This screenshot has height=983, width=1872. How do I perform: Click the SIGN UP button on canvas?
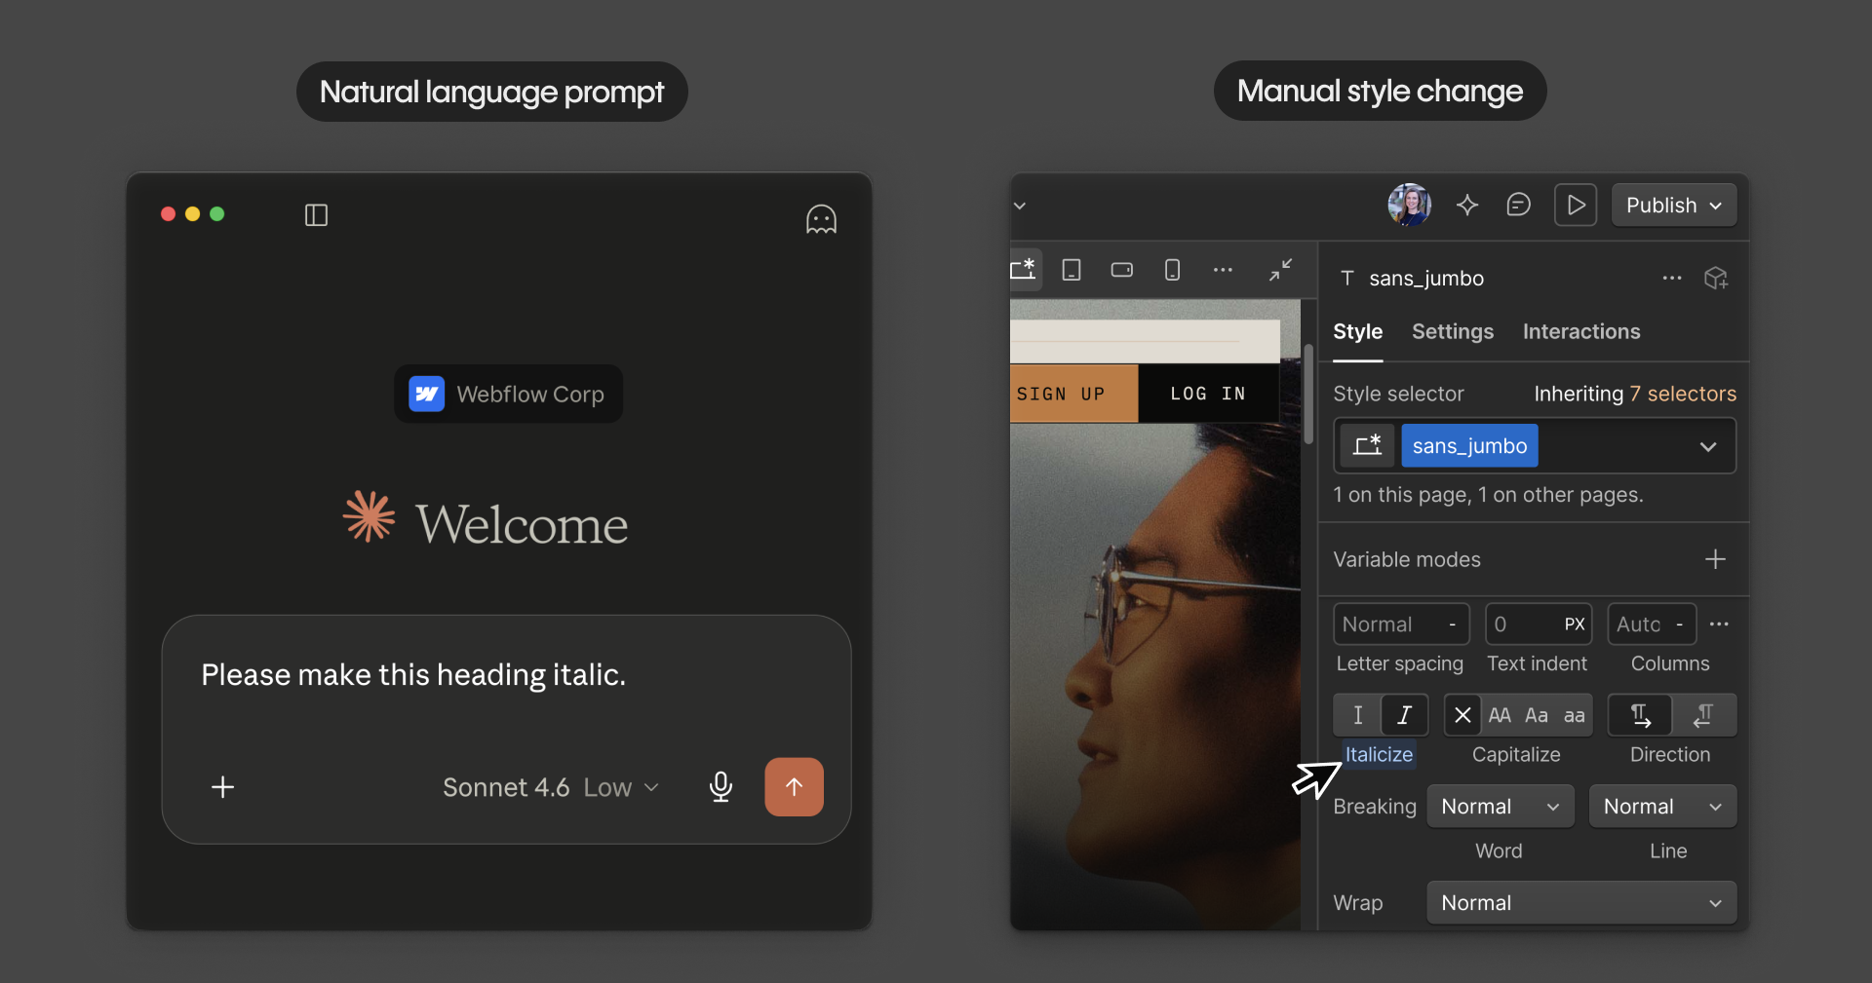click(1073, 394)
